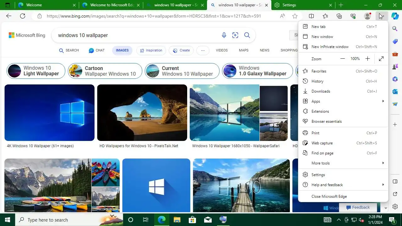402x226 pixels.
Task: Open the 4K Windows 10 Wallpaper thumbnail
Action: tap(49, 113)
